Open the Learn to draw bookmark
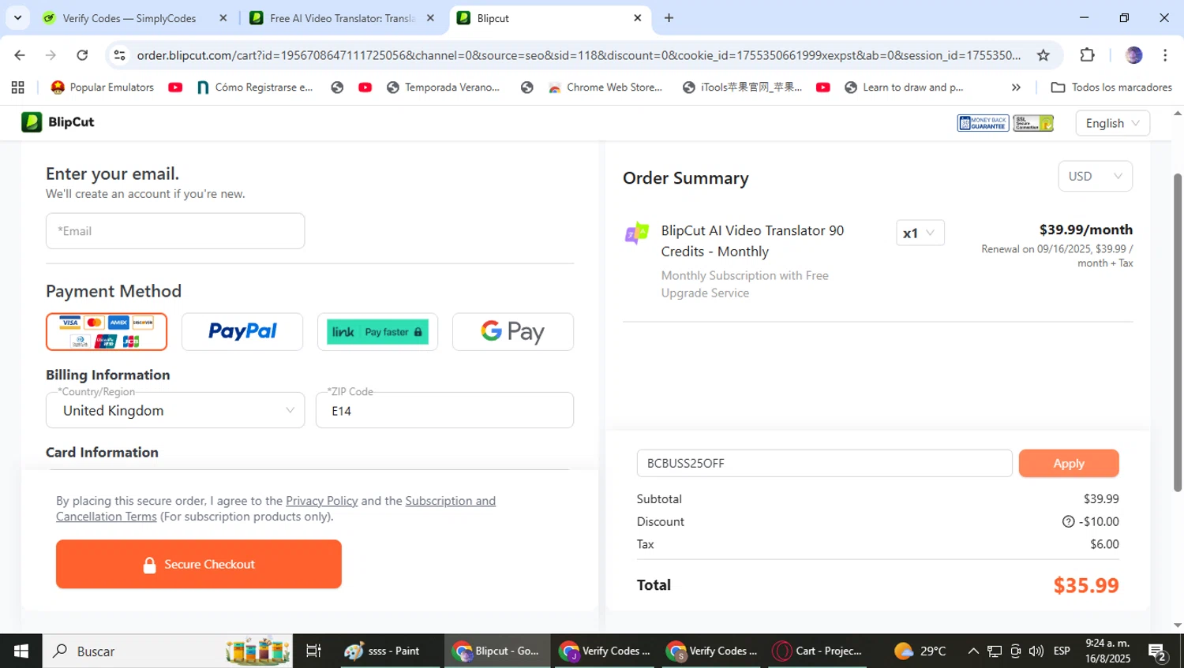 point(904,88)
